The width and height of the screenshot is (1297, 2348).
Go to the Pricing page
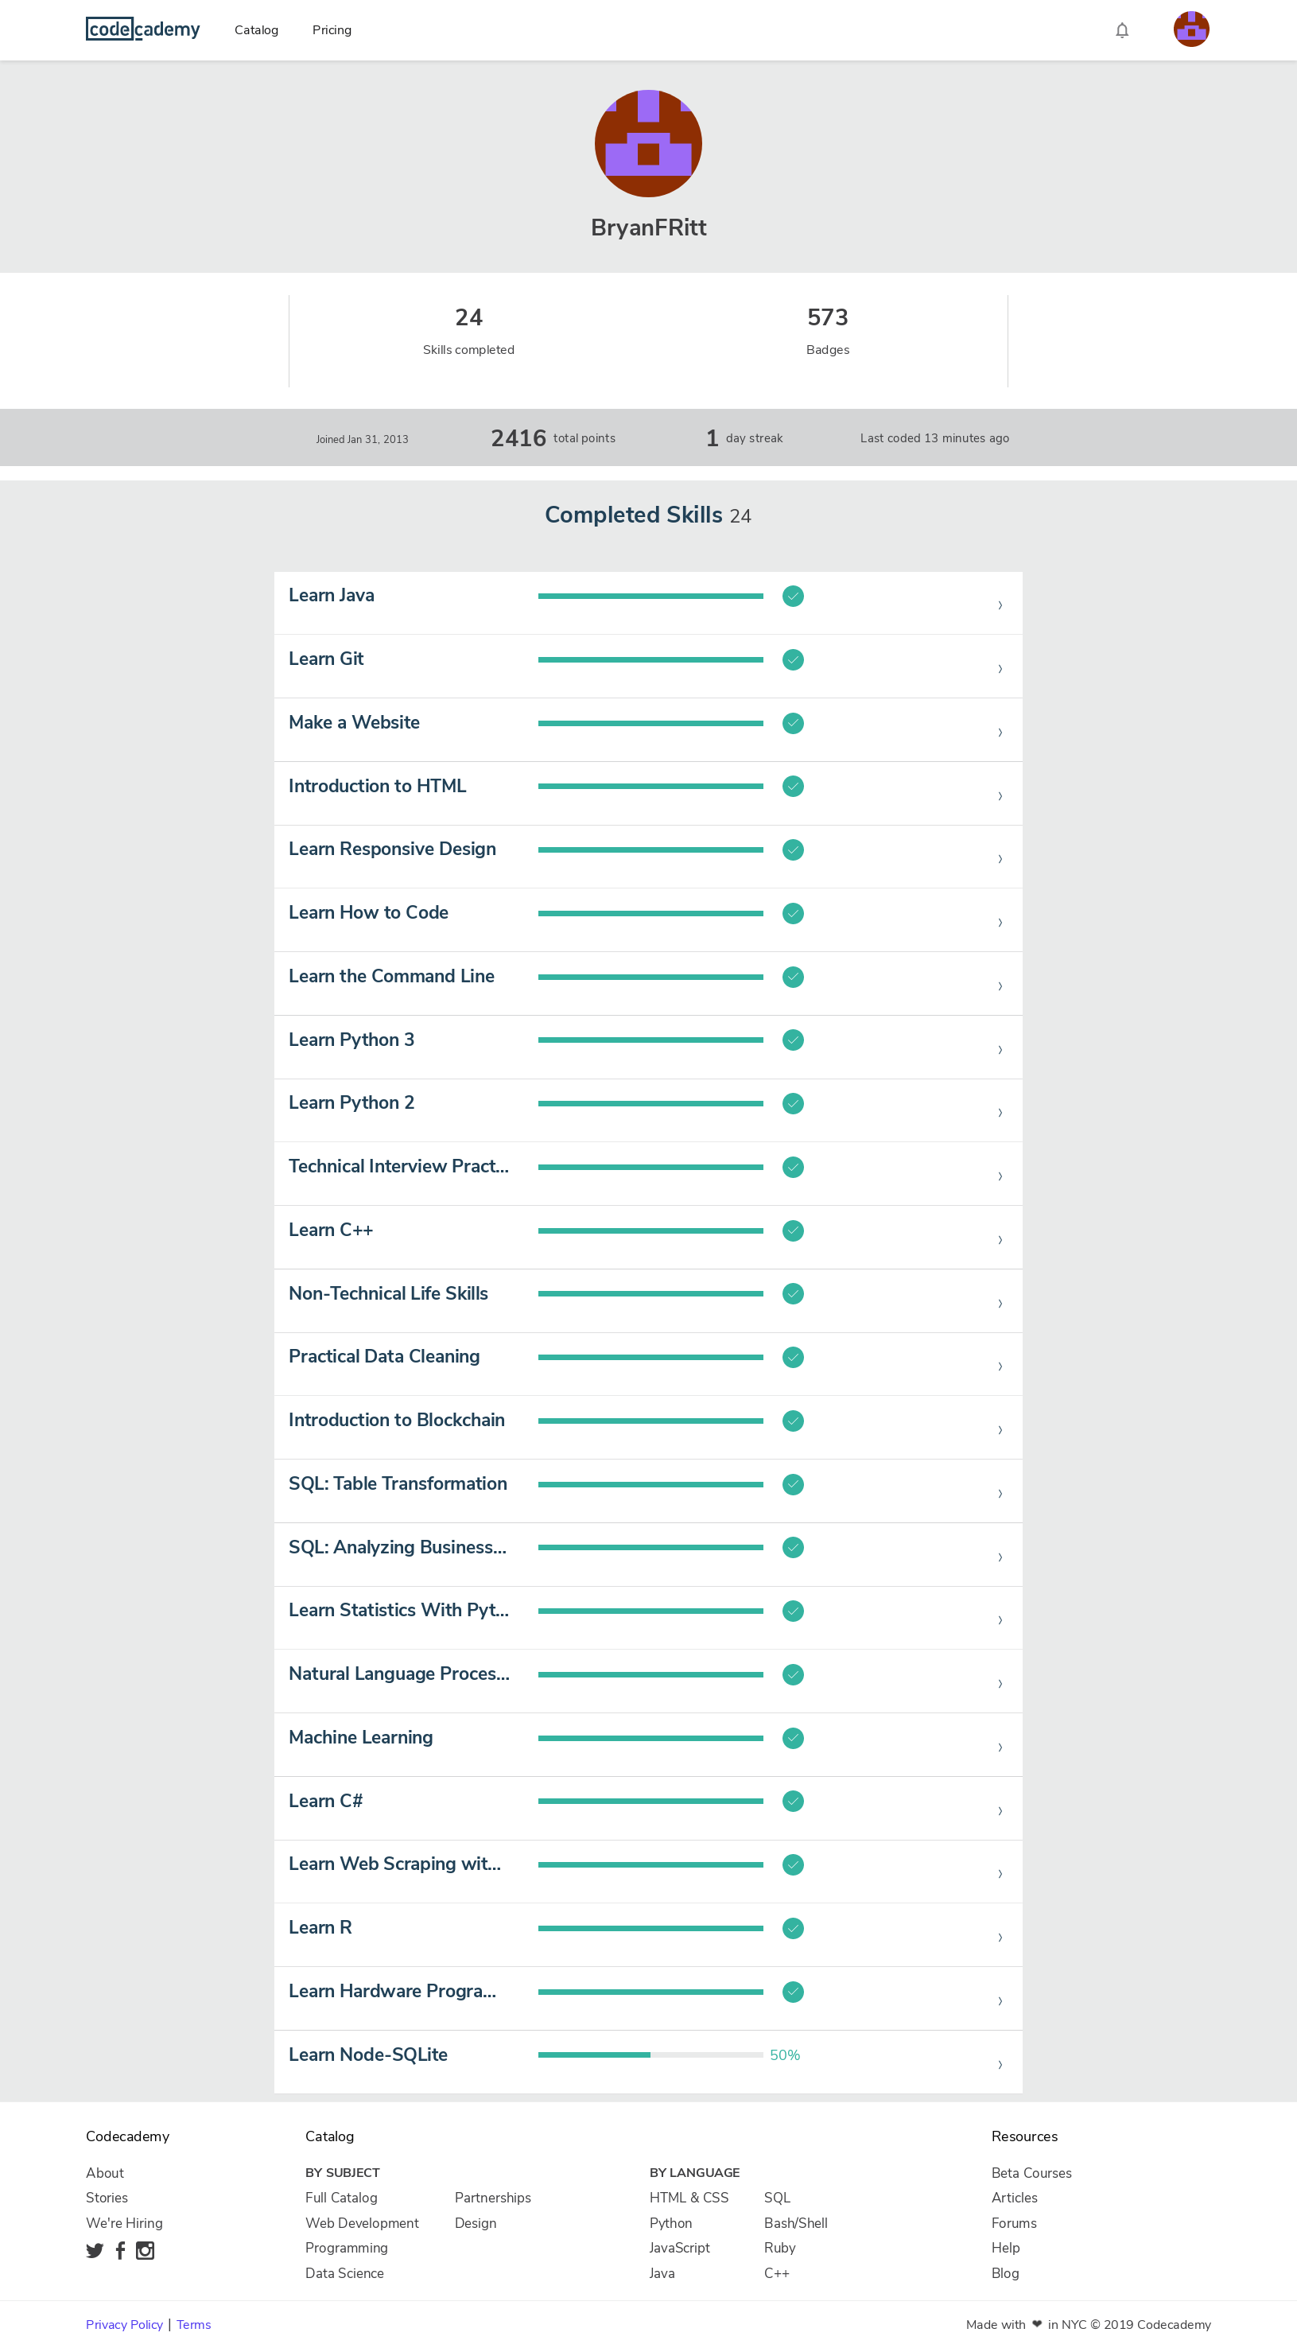[332, 30]
